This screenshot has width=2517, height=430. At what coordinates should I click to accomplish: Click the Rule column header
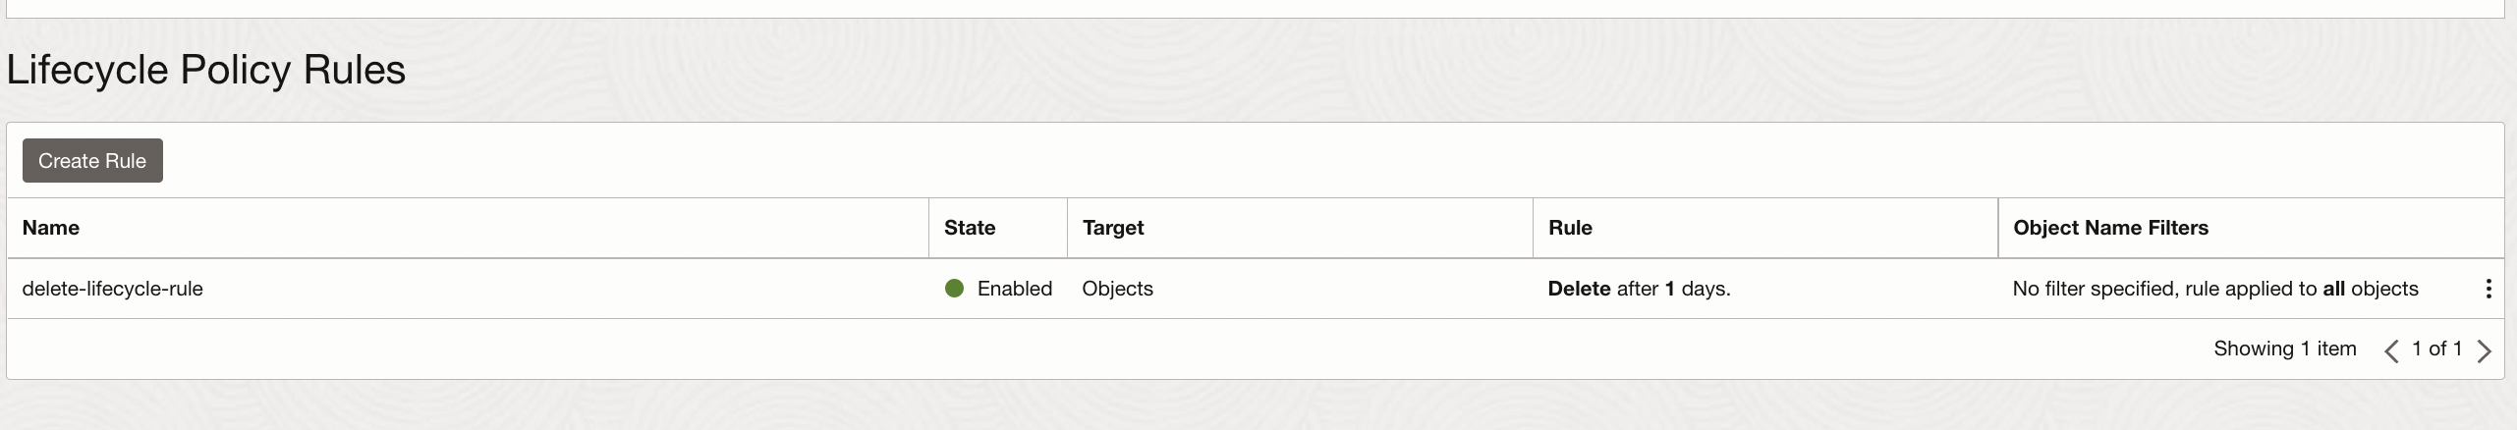click(1570, 228)
